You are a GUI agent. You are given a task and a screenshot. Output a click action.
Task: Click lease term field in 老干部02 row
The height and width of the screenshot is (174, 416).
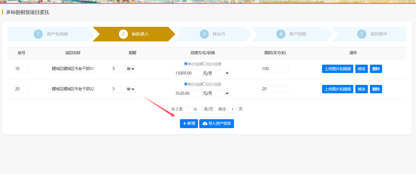pos(119,89)
